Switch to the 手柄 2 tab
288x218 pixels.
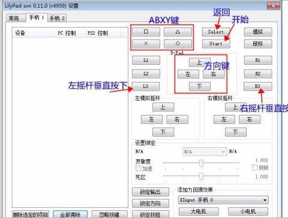57,18
